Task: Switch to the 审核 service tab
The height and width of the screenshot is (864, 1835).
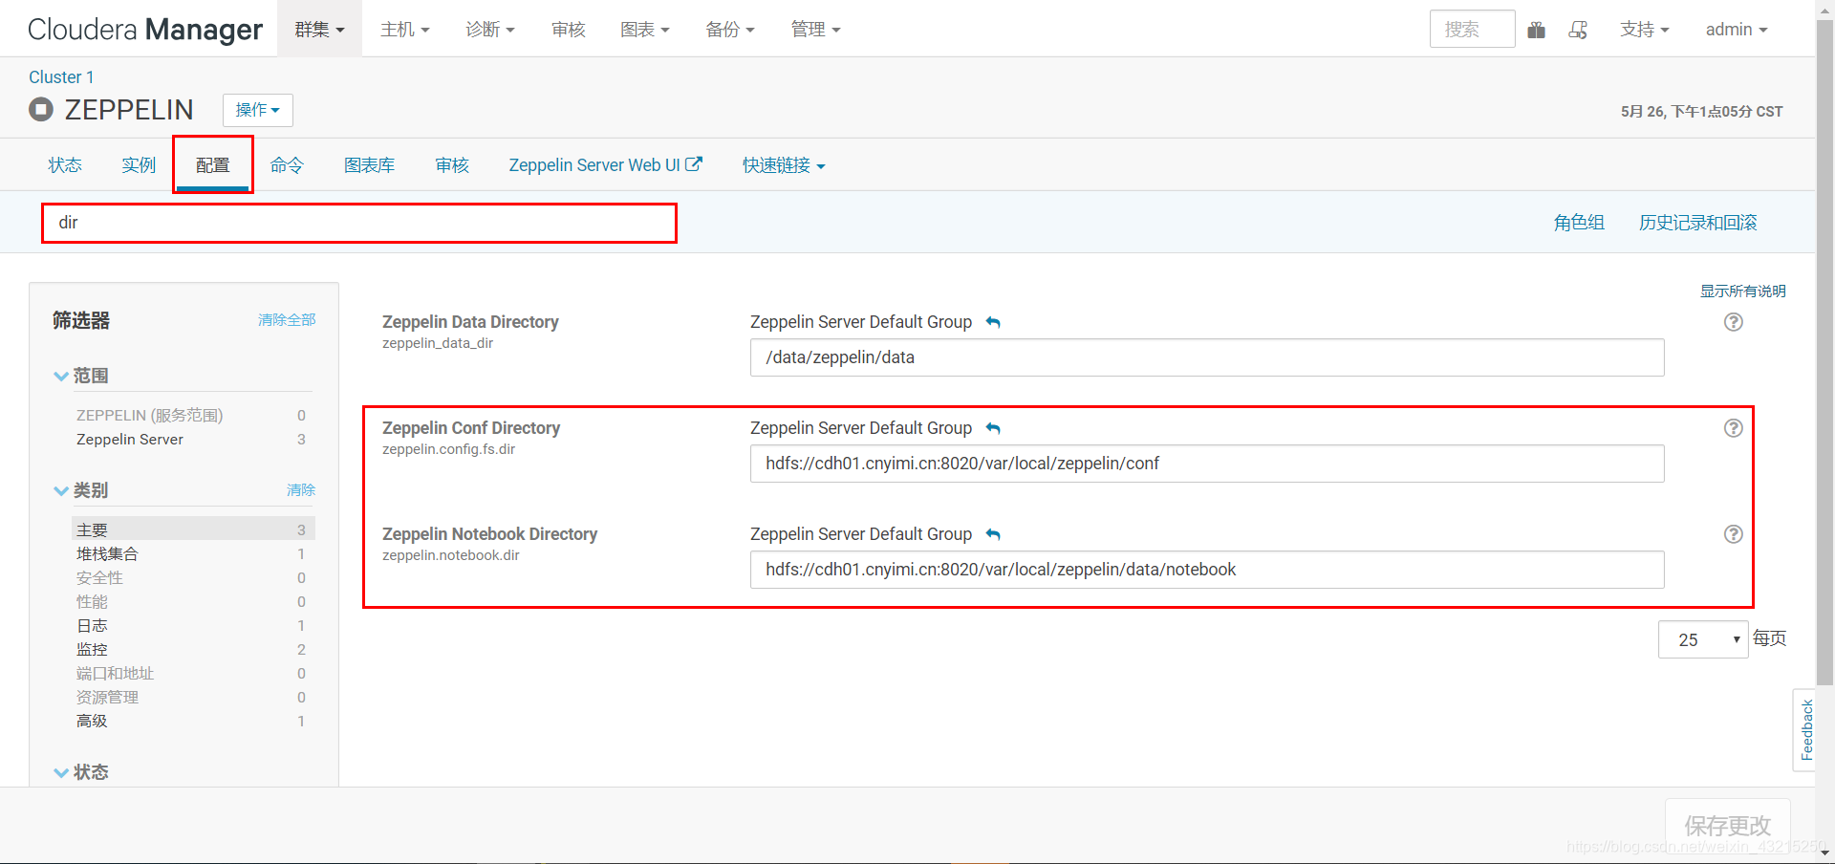Action: pos(452,165)
